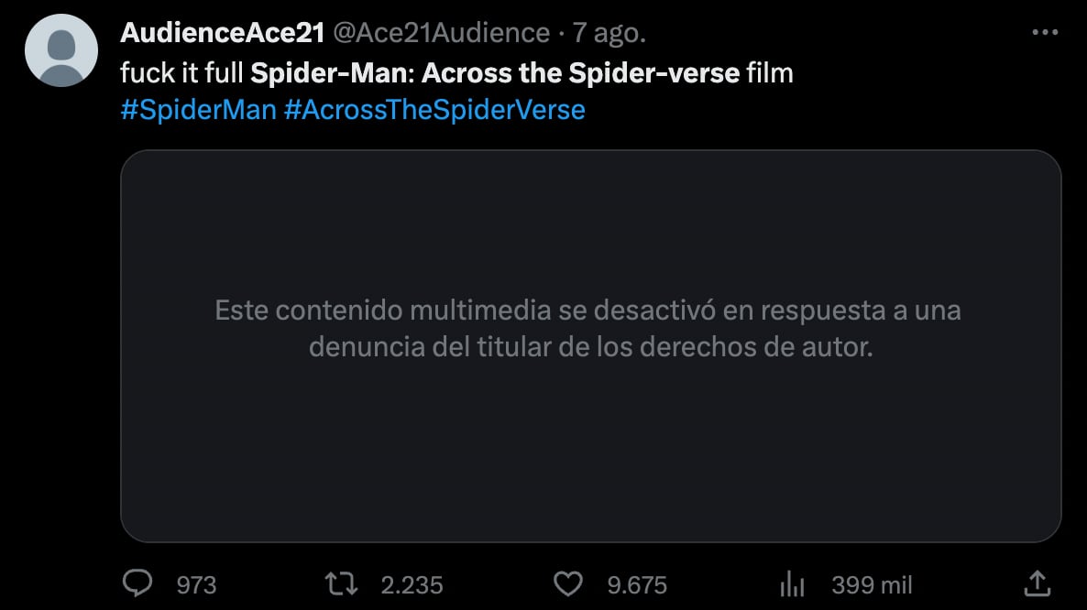Open the #AcrossTheSpiderVerse hashtag
Viewport: 1087px width, 610px height.
click(x=433, y=109)
